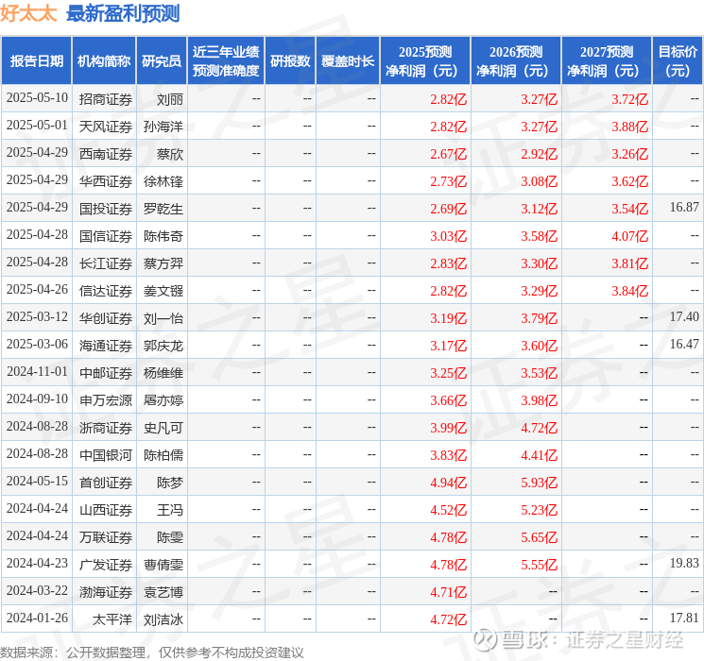
Task: Select the 招商证券 cell
Action: [x=106, y=99]
